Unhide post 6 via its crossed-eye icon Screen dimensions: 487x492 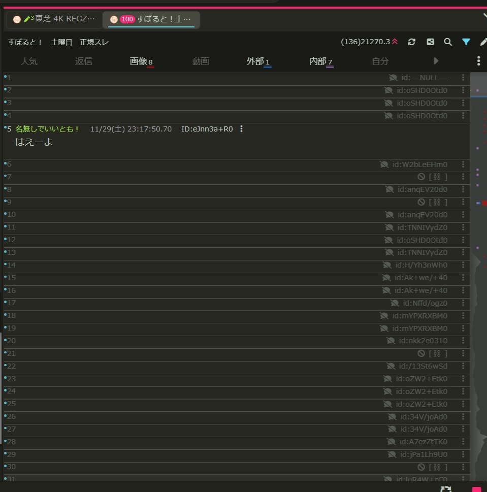click(384, 165)
